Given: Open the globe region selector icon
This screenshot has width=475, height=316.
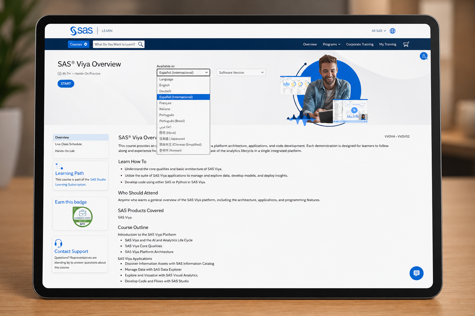Looking at the screenshot, I should [x=392, y=31].
